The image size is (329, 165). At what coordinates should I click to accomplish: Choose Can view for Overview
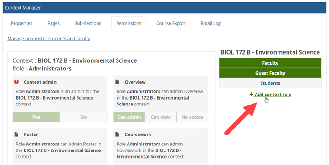click(161, 117)
